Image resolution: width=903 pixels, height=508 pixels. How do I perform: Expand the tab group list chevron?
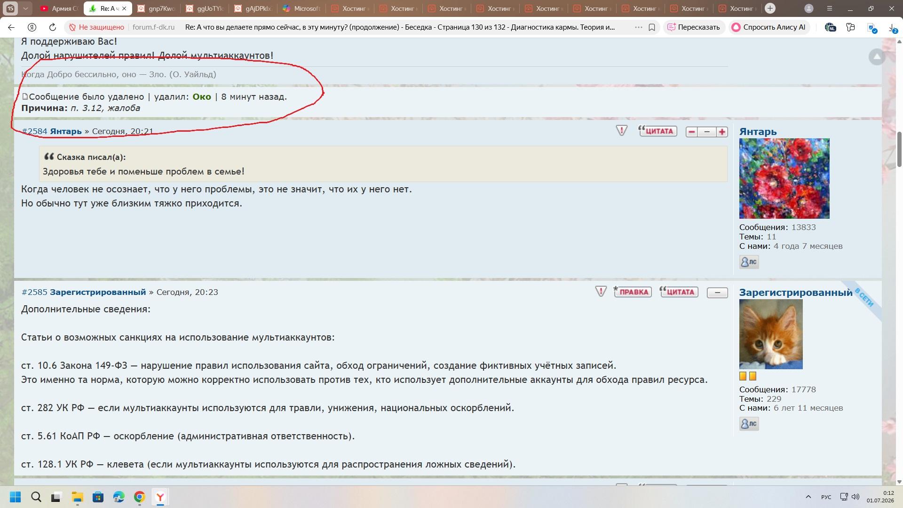[25, 8]
